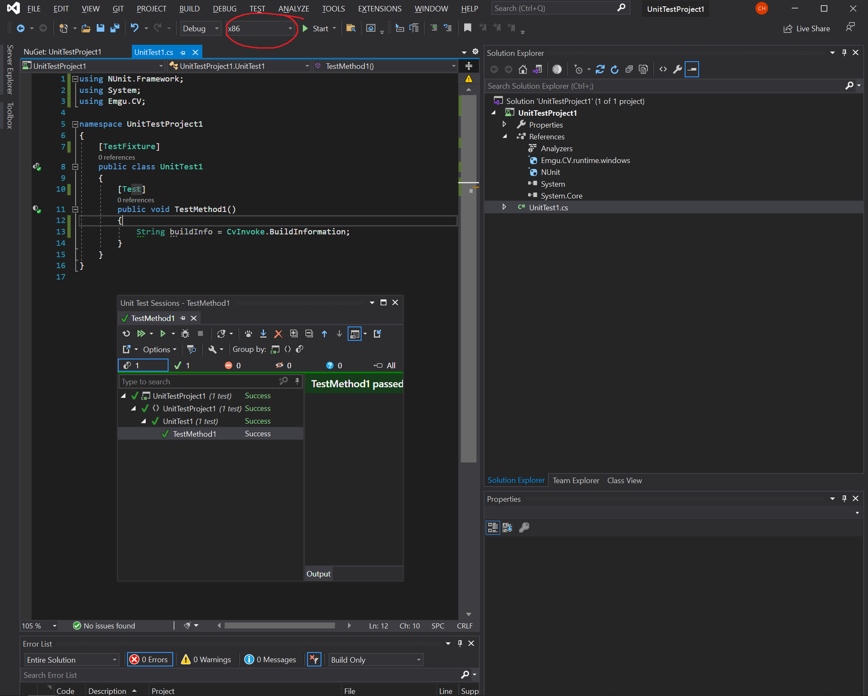
Task: Switch to NuGet: UnitTestProject1 tab
Action: [x=63, y=52]
